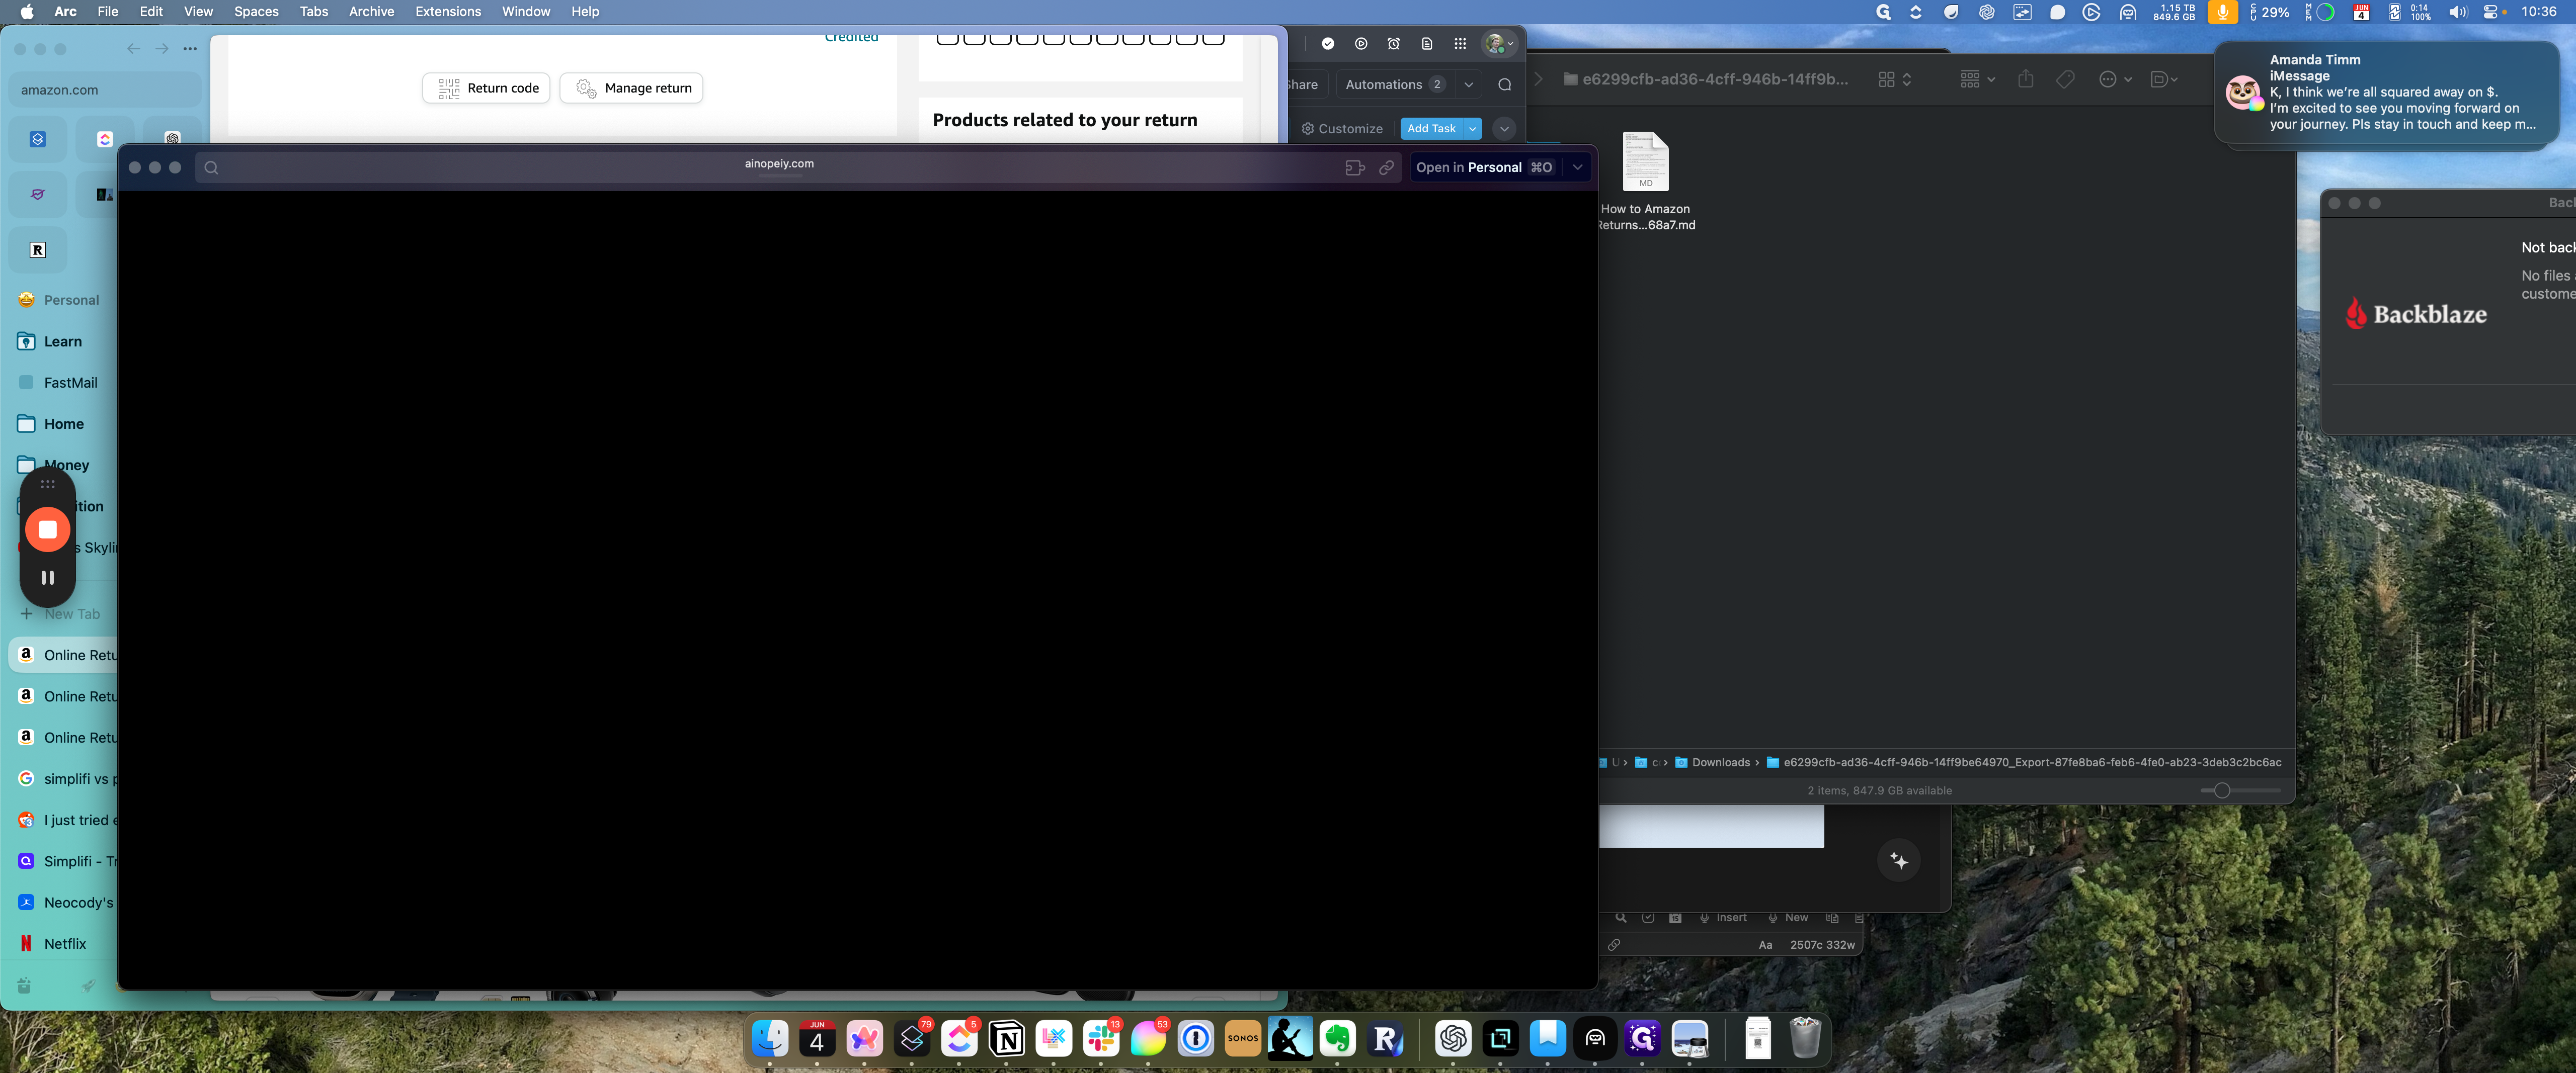The height and width of the screenshot is (1073, 2576).
Task: Select Downloads in Finder path bar
Action: point(1712,763)
